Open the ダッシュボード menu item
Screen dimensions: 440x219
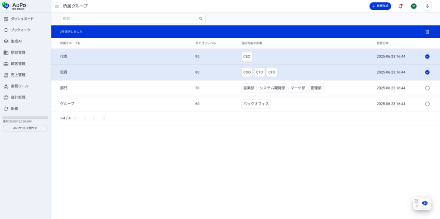pos(22,19)
